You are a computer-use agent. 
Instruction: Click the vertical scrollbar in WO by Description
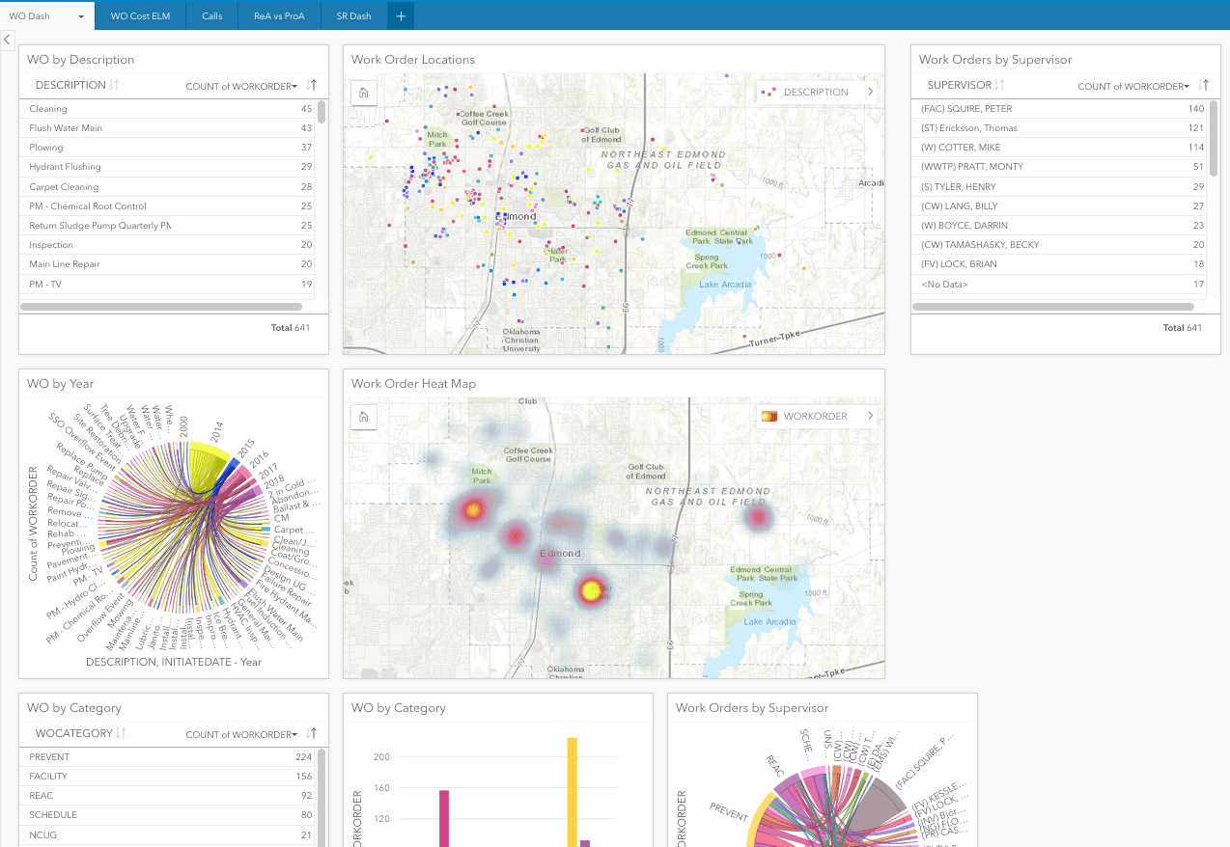tap(321, 112)
